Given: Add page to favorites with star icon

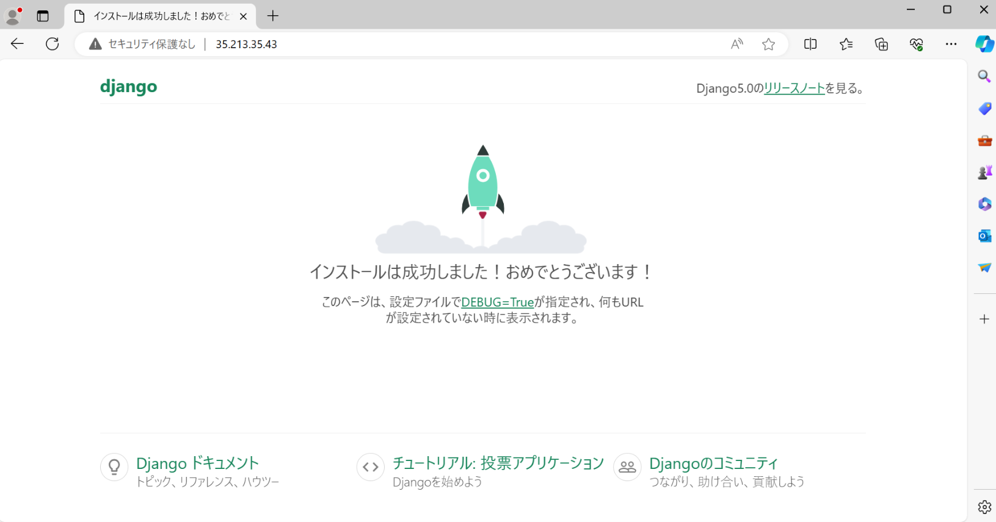Looking at the screenshot, I should click(769, 44).
